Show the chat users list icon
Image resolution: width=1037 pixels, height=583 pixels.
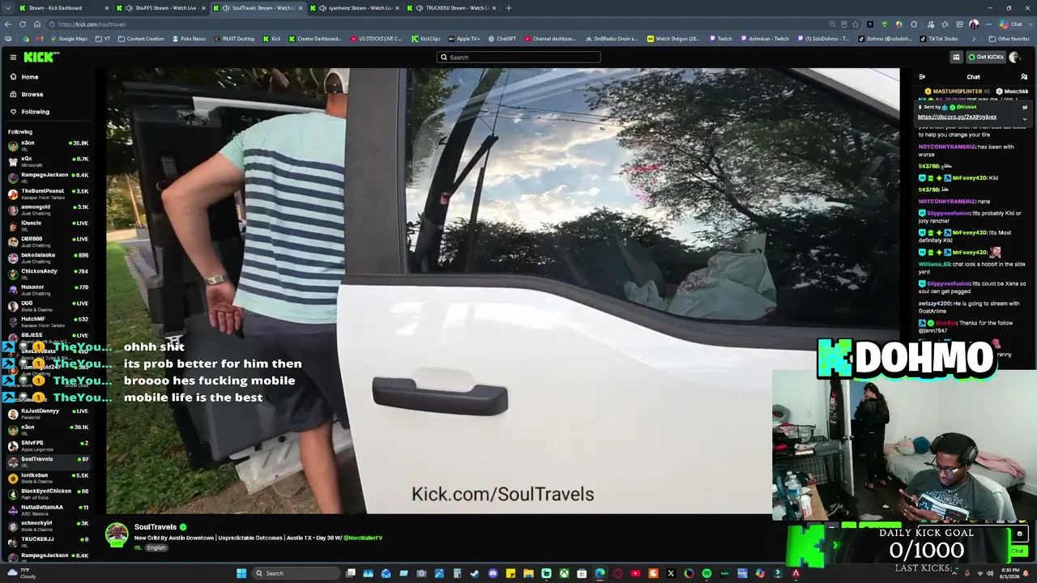(x=1024, y=77)
